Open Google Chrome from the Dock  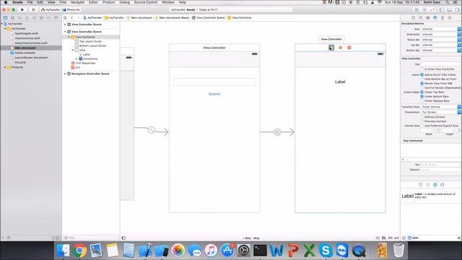tap(79, 251)
